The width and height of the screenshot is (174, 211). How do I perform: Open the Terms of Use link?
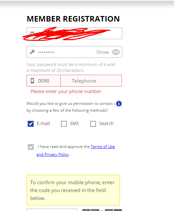pos(103,147)
